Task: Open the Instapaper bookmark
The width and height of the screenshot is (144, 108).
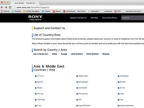Action: [x=93, y=11]
